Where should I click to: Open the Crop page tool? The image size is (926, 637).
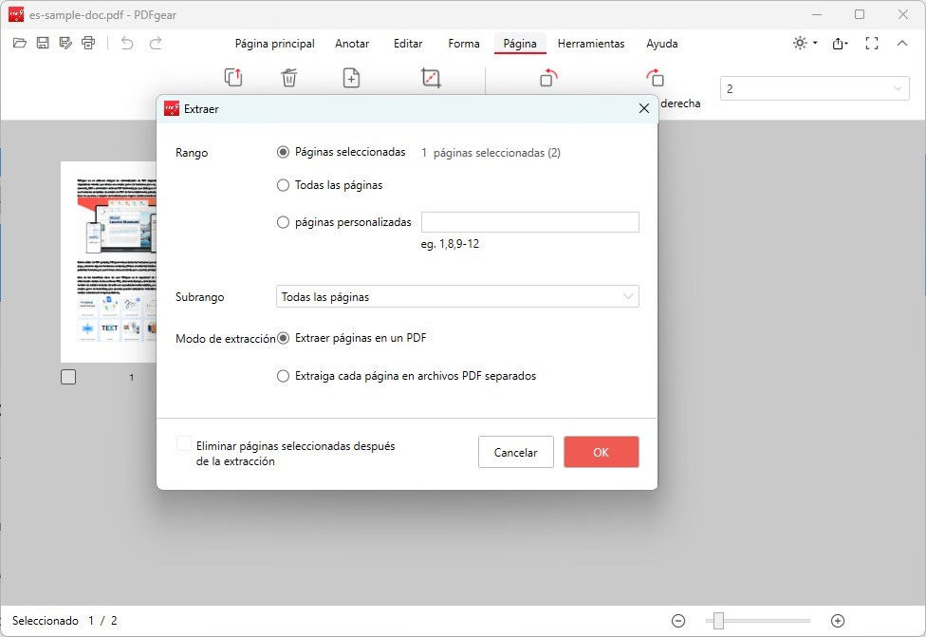pyautogui.click(x=431, y=78)
